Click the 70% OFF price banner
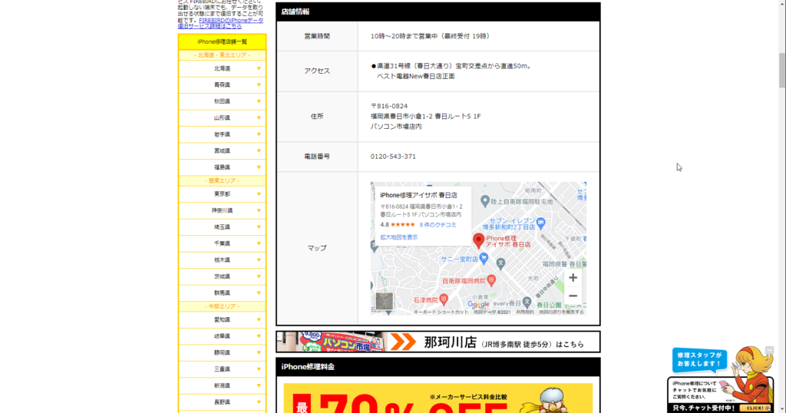The image size is (786, 413). [438, 398]
